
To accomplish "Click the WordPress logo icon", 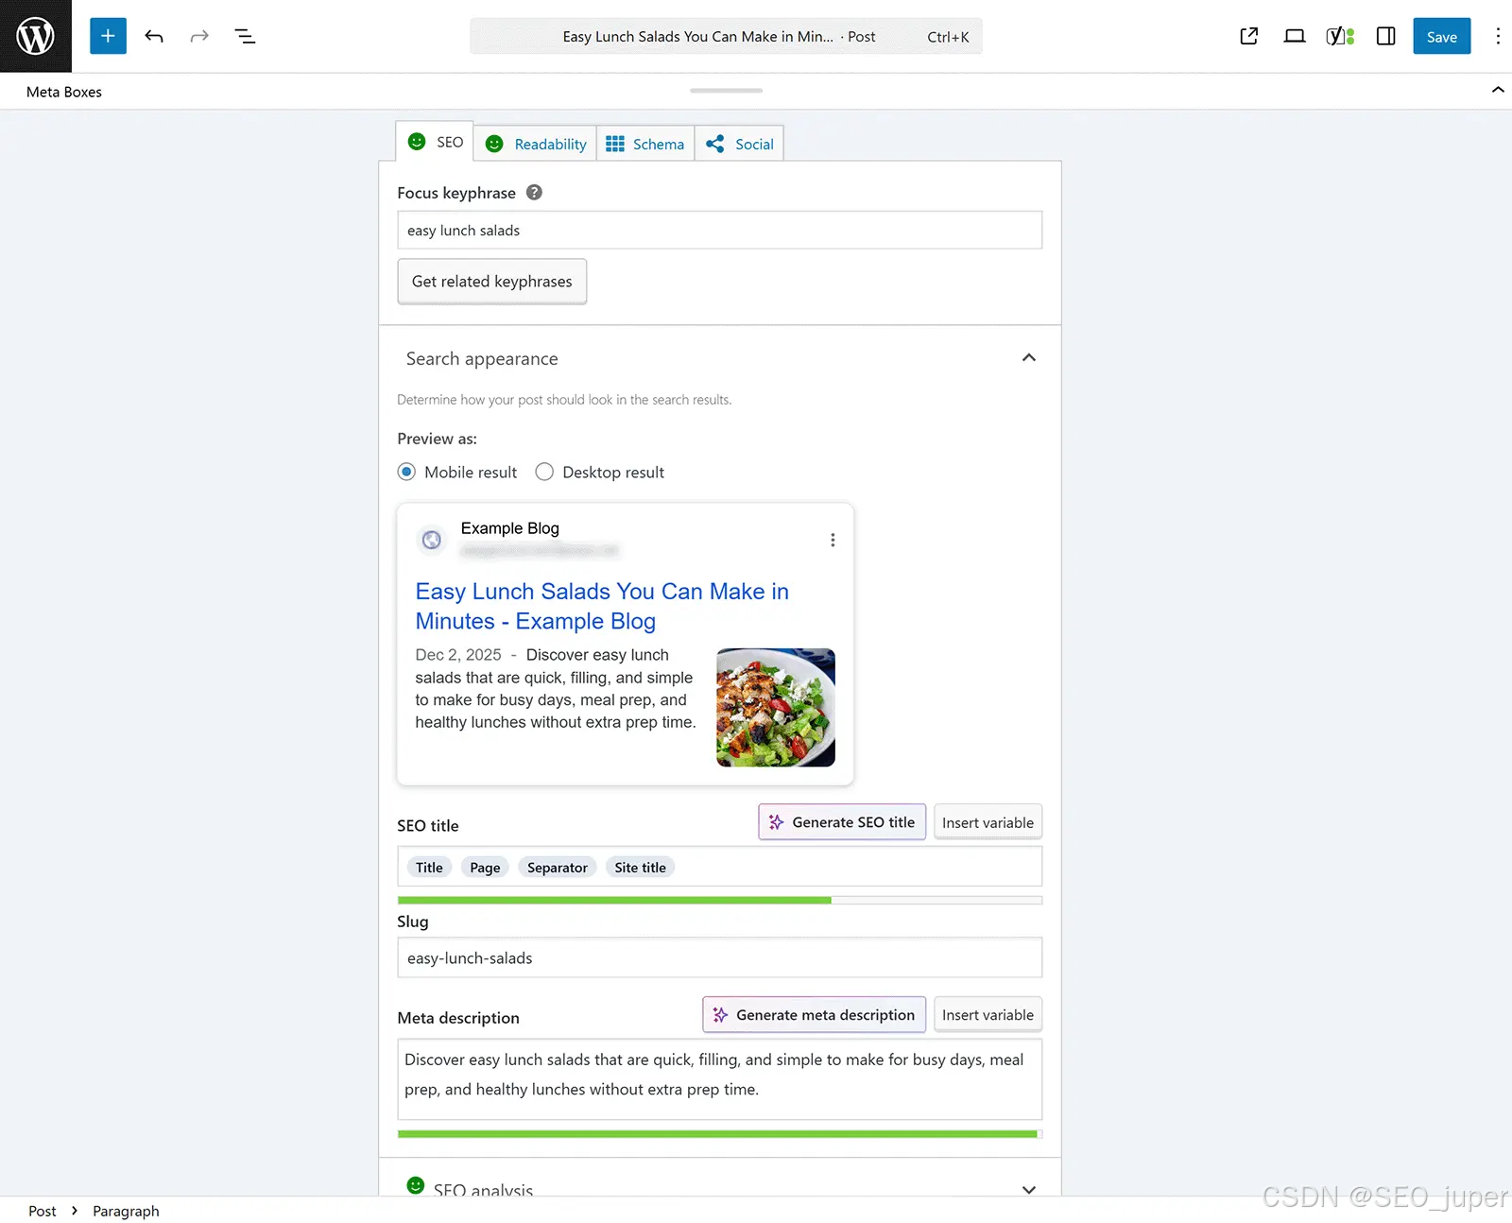I will (x=36, y=36).
